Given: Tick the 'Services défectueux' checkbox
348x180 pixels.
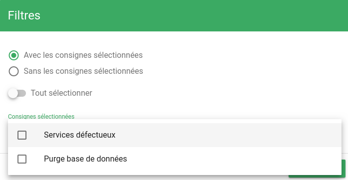Looking at the screenshot, I should [22, 135].
